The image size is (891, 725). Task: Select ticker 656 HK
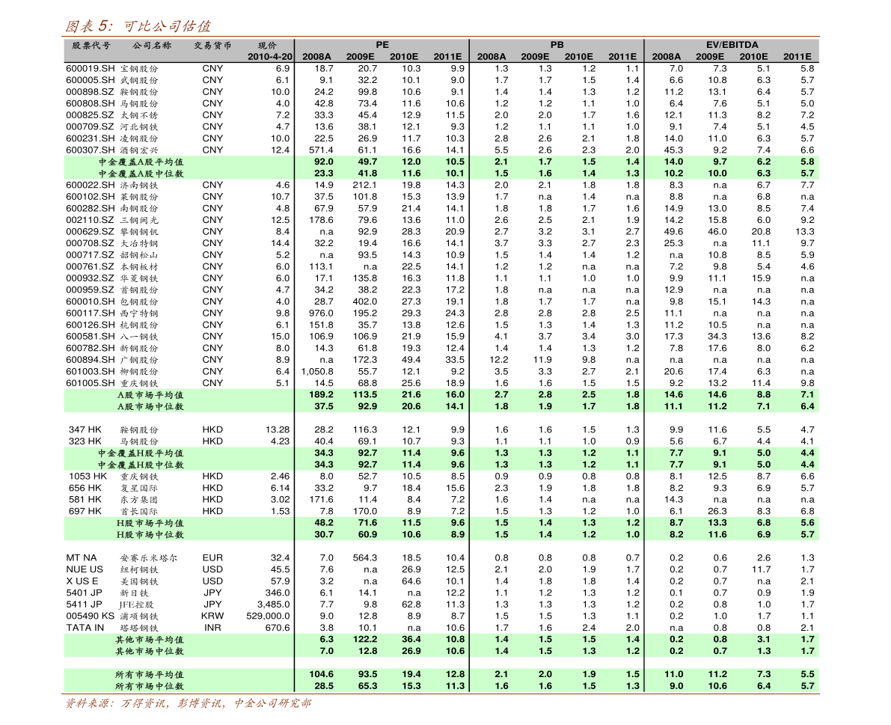85,488
